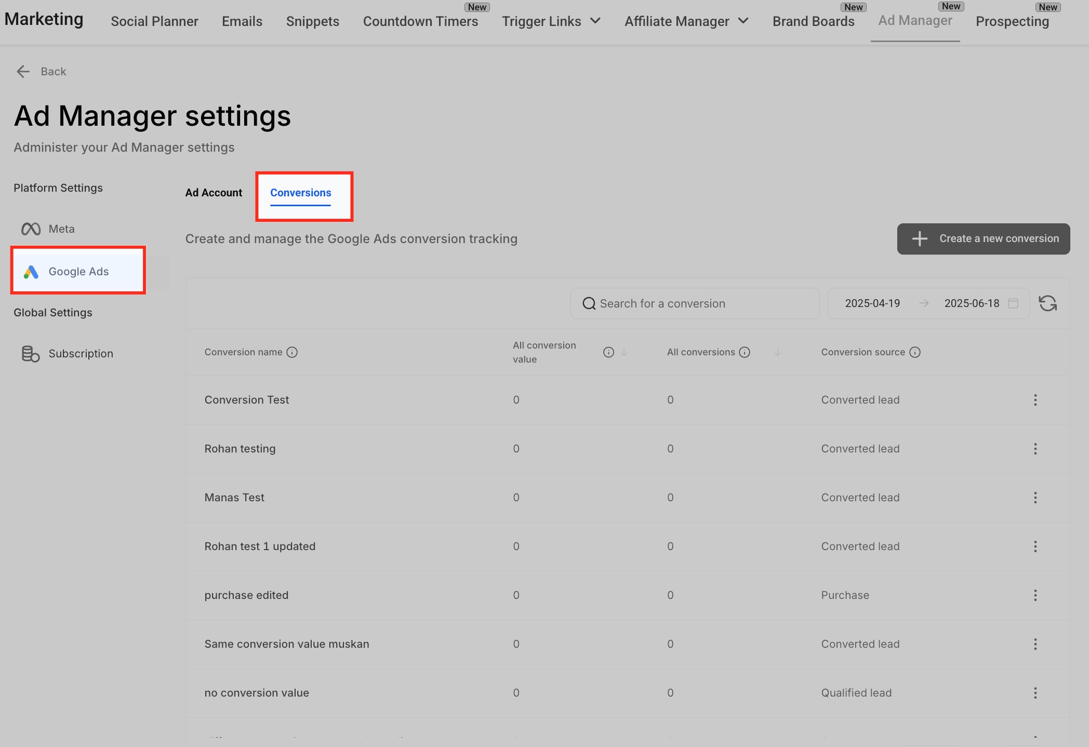Sort by All conversion value arrow
The width and height of the screenshot is (1089, 747).
(624, 352)
